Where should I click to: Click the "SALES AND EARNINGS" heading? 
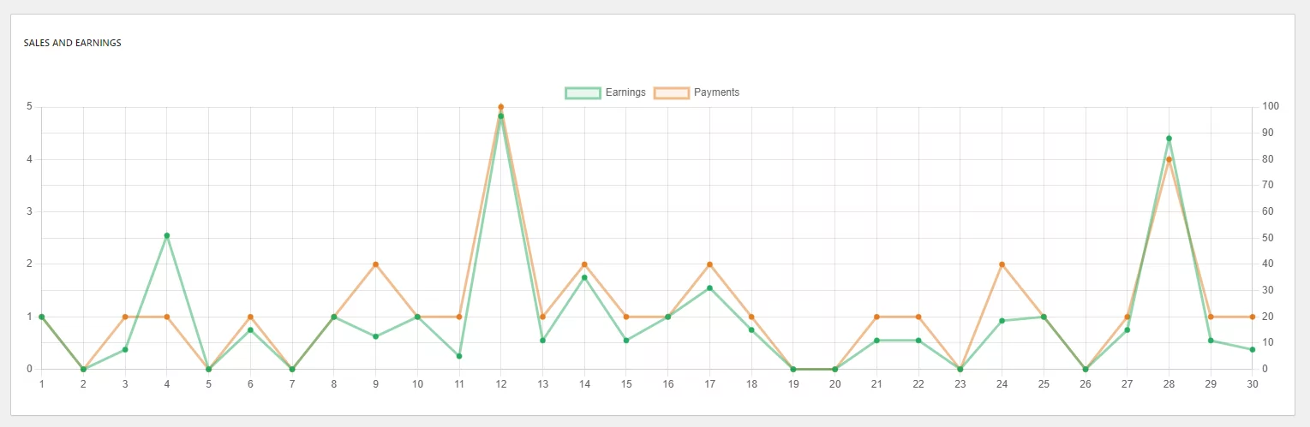[x=72, y=43]
